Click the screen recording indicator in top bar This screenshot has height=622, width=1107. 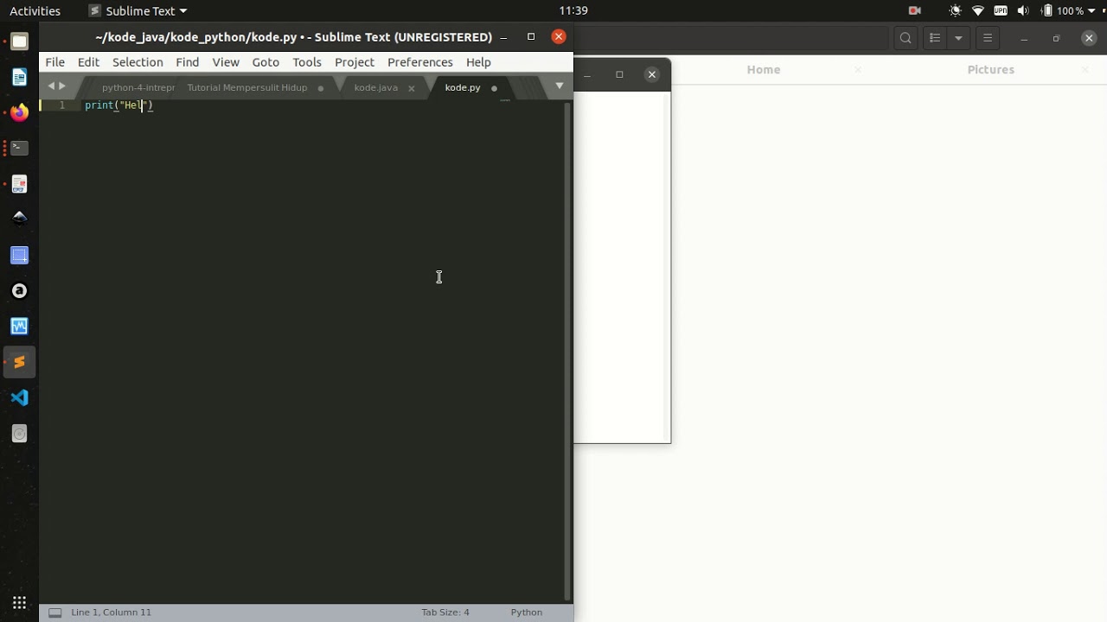(915, 10)
